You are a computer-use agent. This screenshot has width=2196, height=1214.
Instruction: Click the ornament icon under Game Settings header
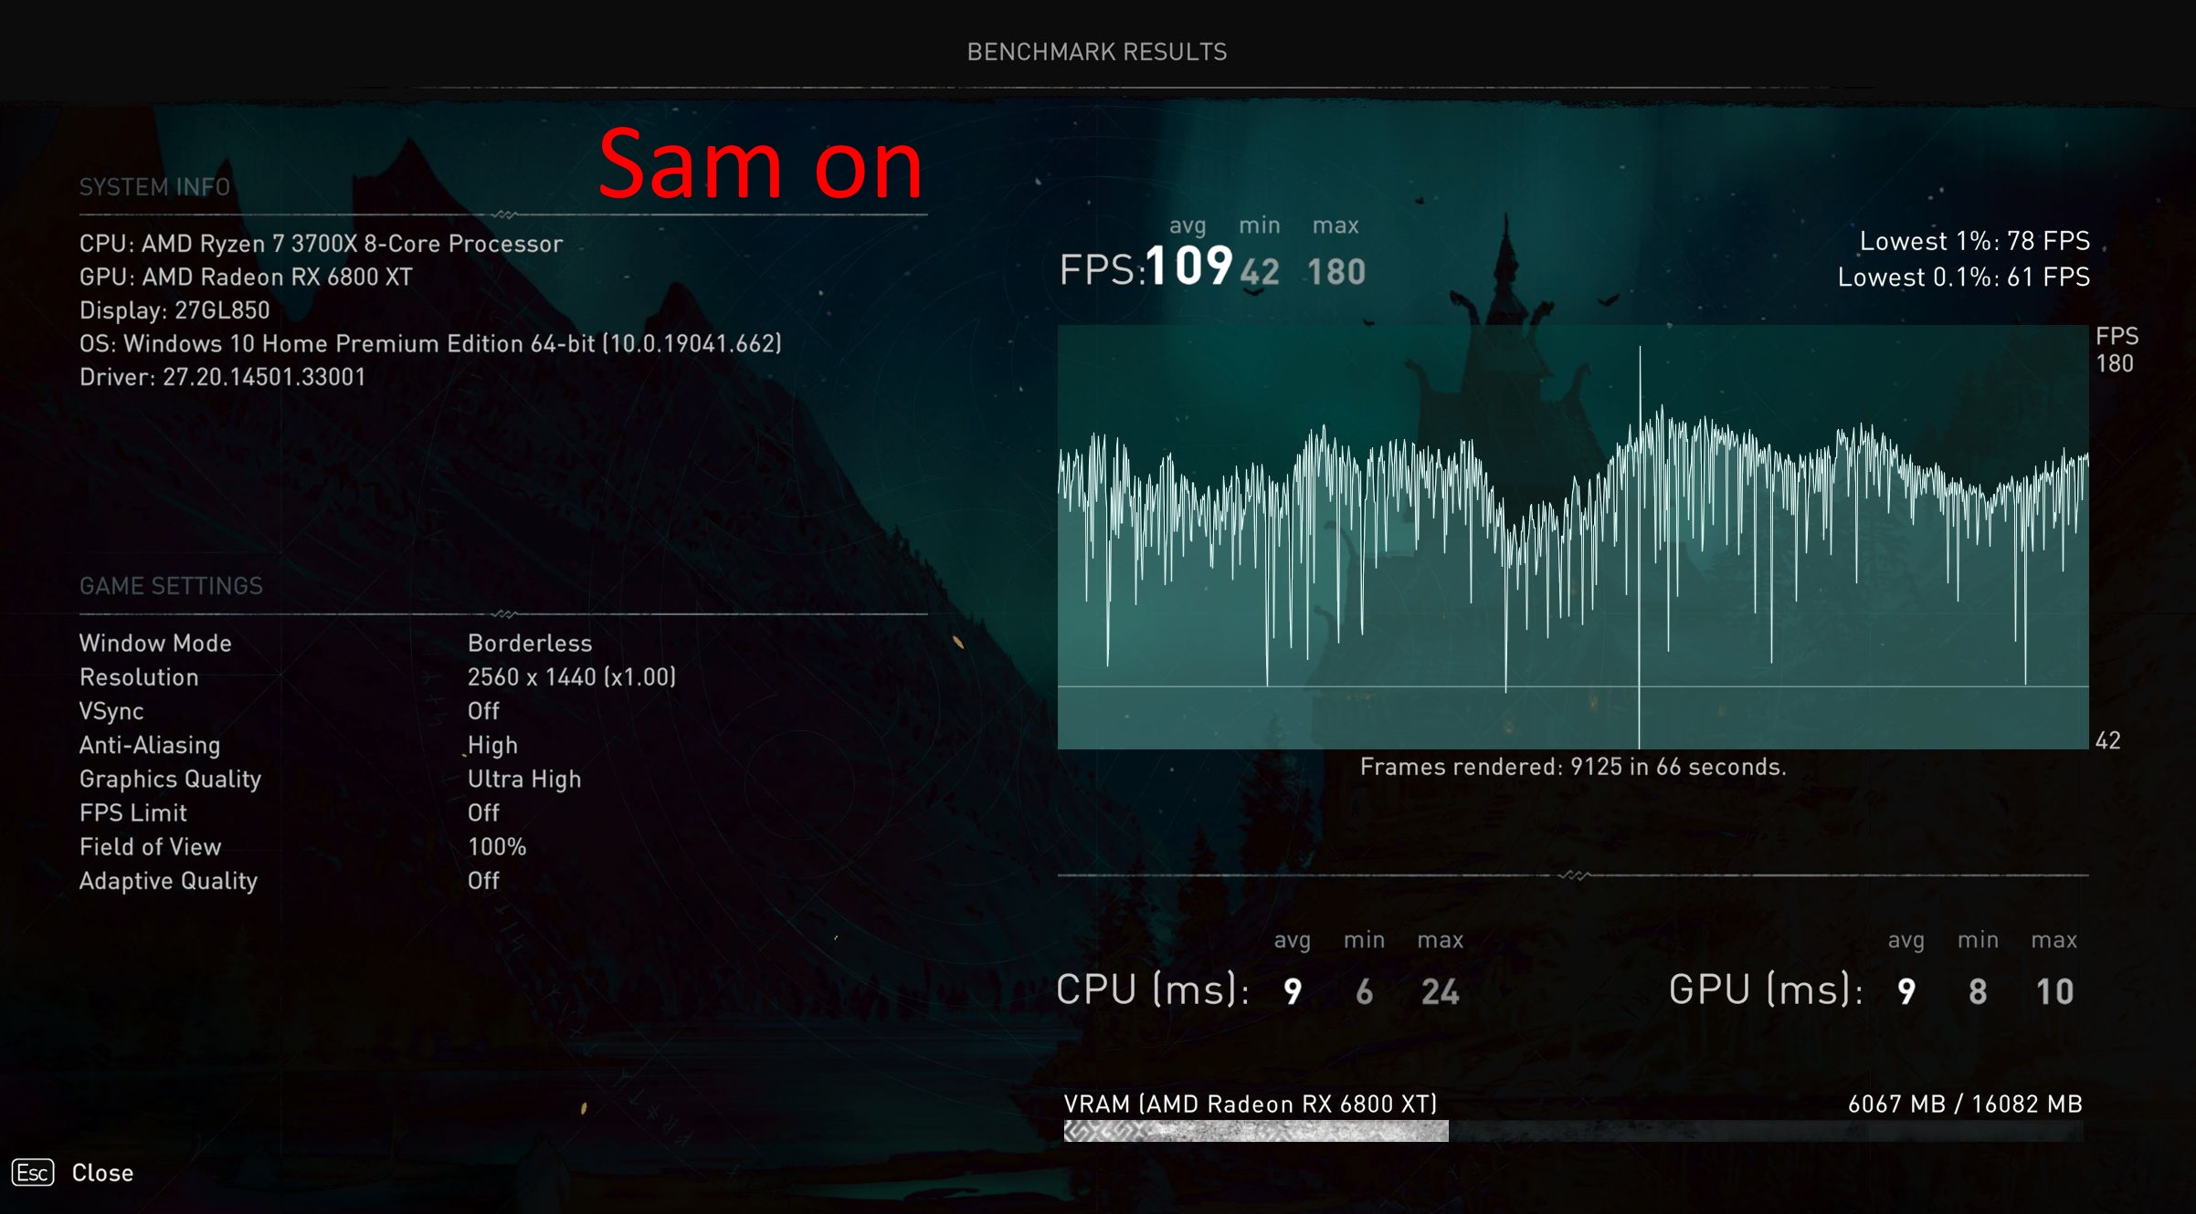[x=504, y=614]
